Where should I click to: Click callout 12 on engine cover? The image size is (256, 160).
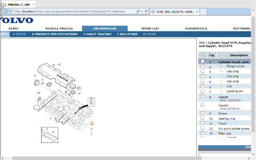click(x=59, y=65)
